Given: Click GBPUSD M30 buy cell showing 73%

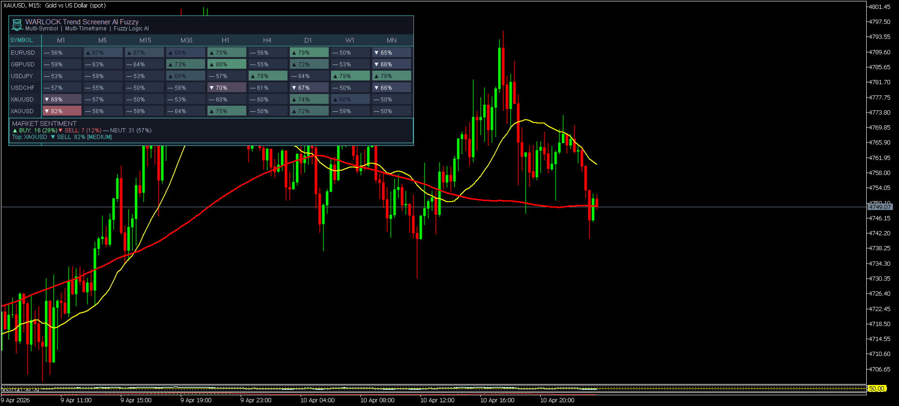Looking at the screenshot, I should coord(185,64).
